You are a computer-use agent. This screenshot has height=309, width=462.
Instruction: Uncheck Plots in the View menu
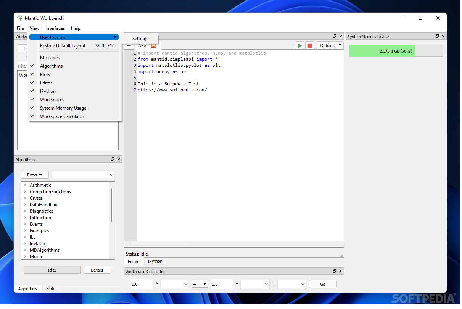(75, 74)
